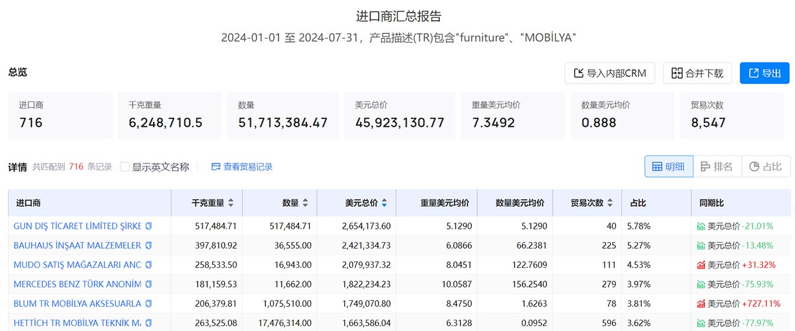Image resolution: width=795 pixels, height=331 pixels.
Task: Click 同期比 value -21.01%
Action: tap(758, 226)
